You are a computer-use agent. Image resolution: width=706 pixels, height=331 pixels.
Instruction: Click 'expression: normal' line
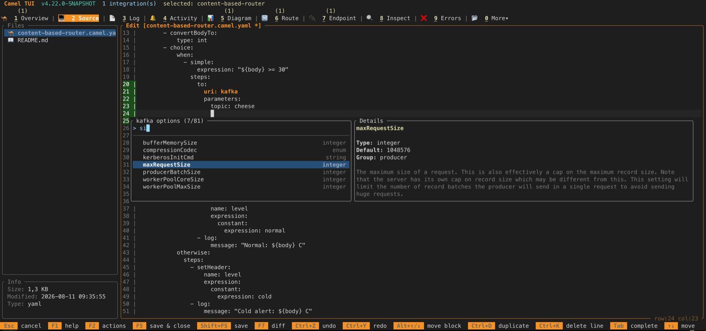click(255, 231)
